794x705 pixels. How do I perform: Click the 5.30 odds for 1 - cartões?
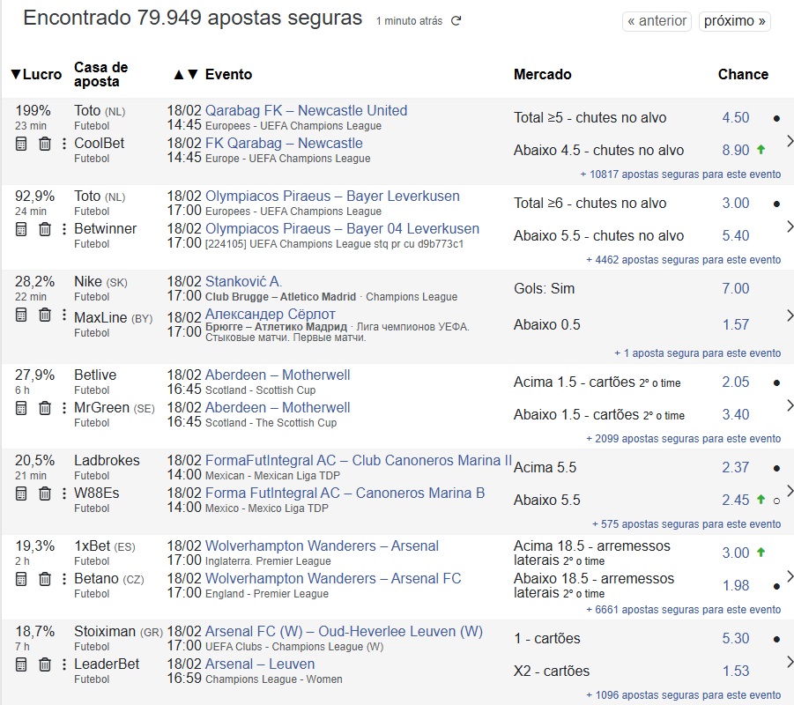pos(735,639)
